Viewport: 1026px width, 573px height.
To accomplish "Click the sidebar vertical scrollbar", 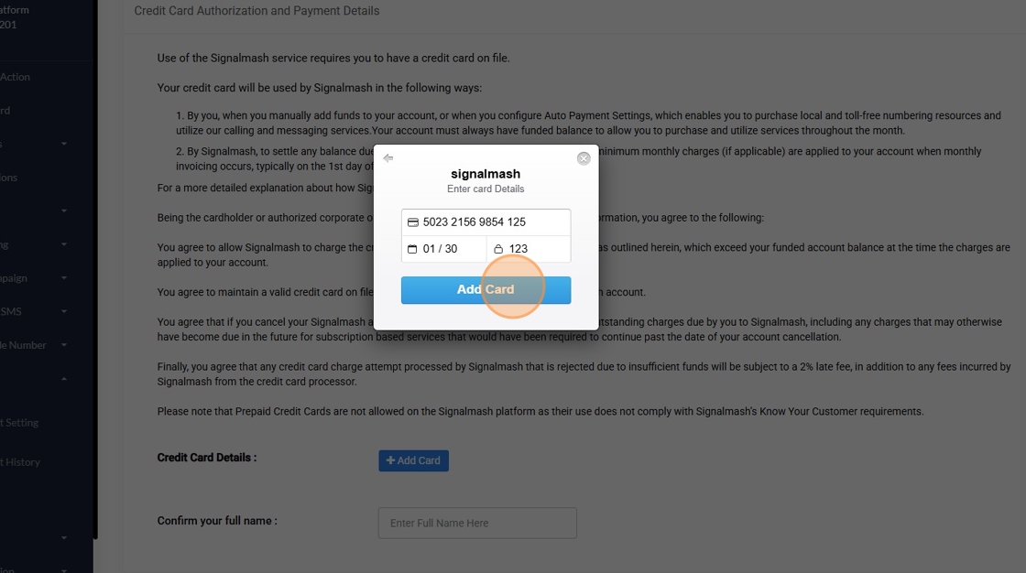I will point(95,269).
